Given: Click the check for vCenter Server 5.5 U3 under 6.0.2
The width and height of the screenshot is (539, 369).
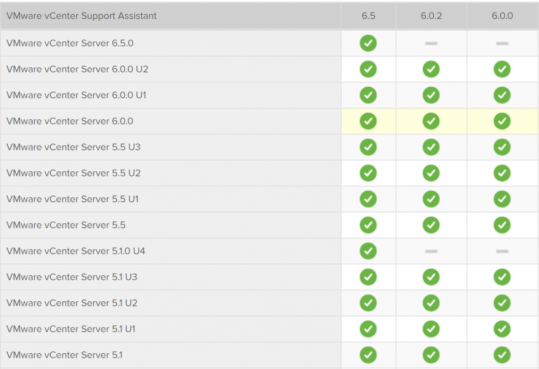Looking at the screenshot, I should pos(431,147).
